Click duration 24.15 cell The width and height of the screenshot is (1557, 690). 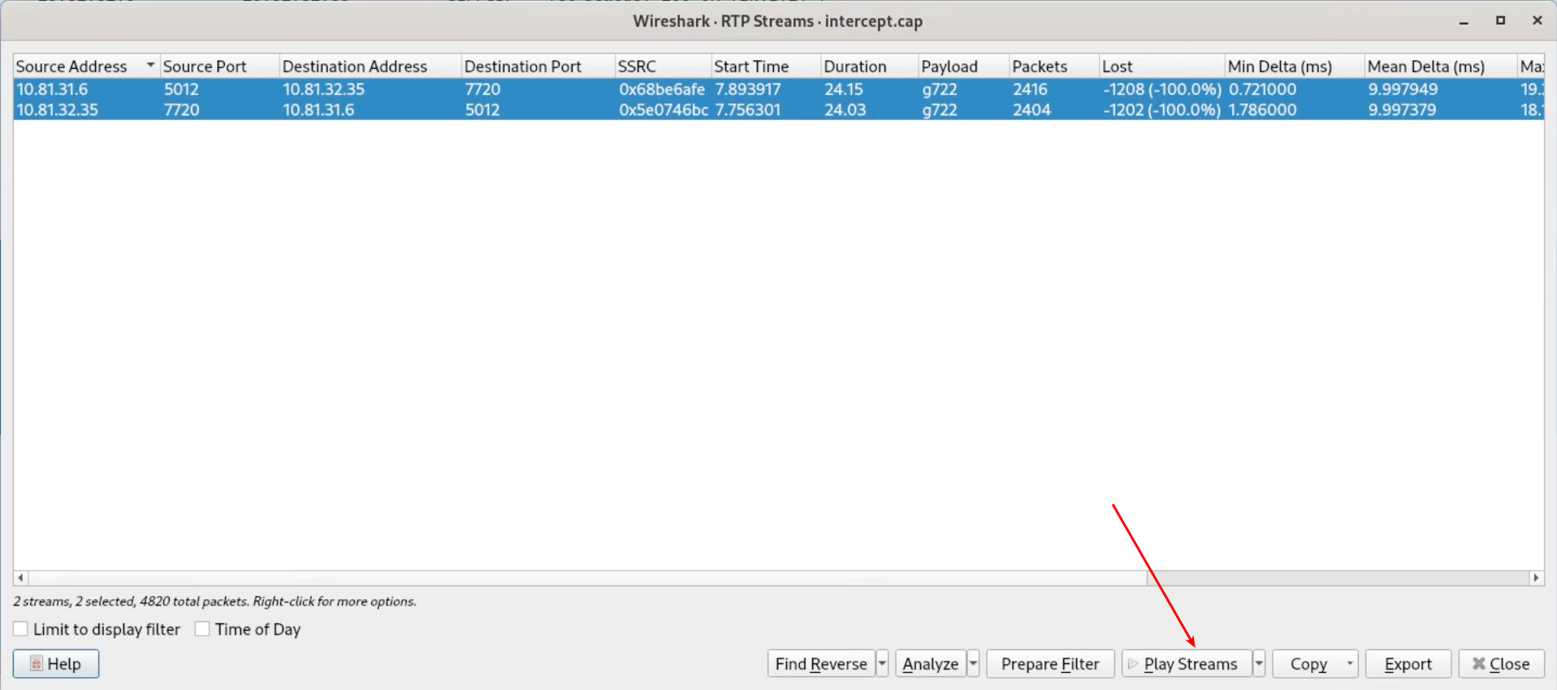(844, 89)
